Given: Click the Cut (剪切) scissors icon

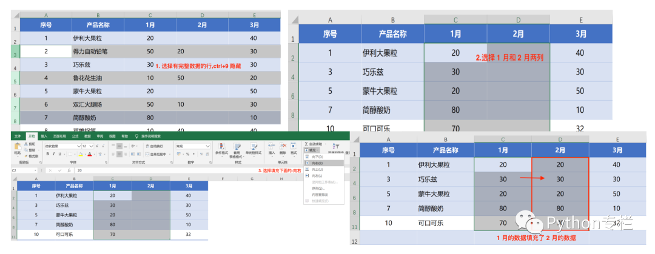Looking at the screenshot, I should 26,144.
